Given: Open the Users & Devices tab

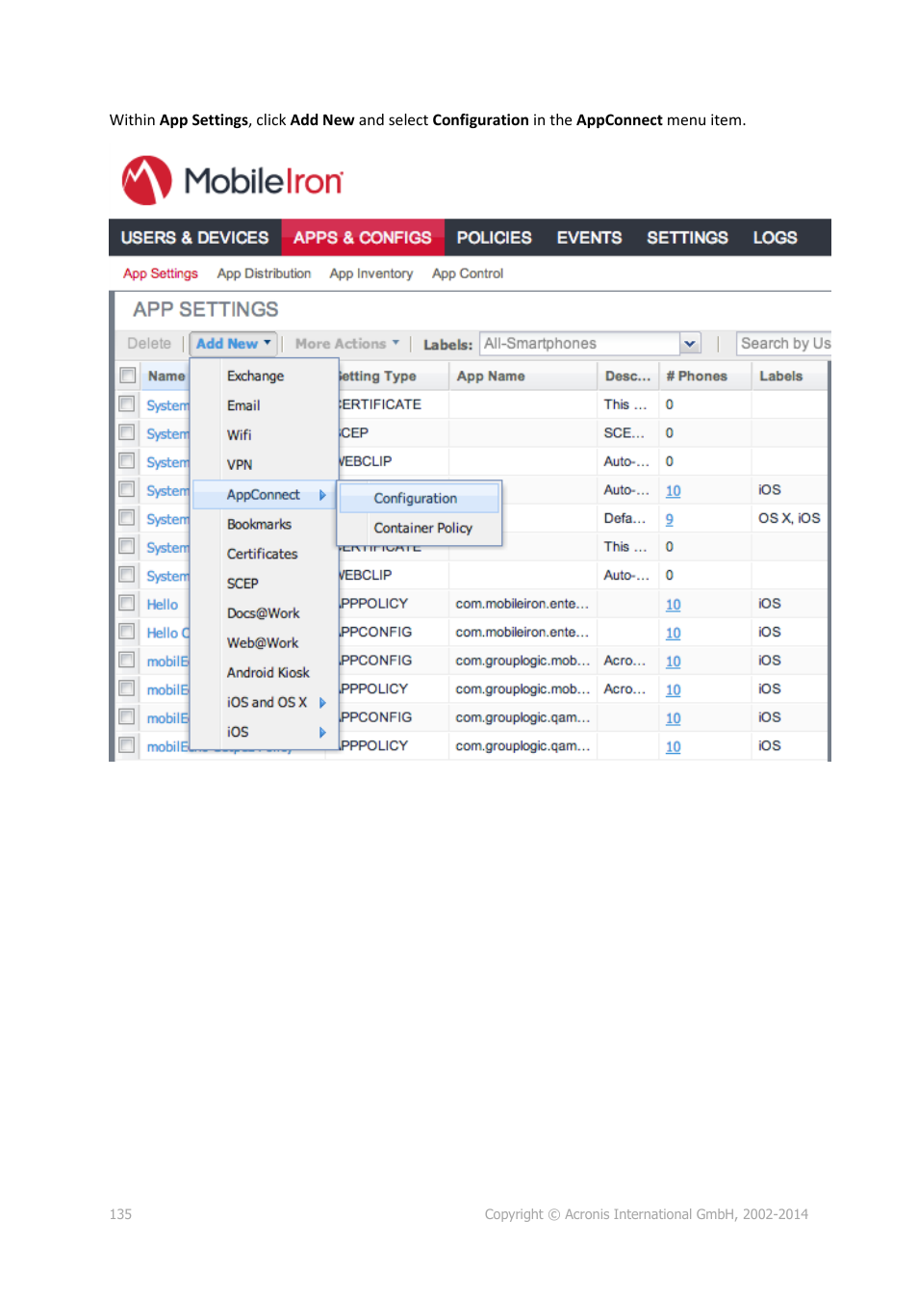Looking at the screenshot, I should (194, 238).
